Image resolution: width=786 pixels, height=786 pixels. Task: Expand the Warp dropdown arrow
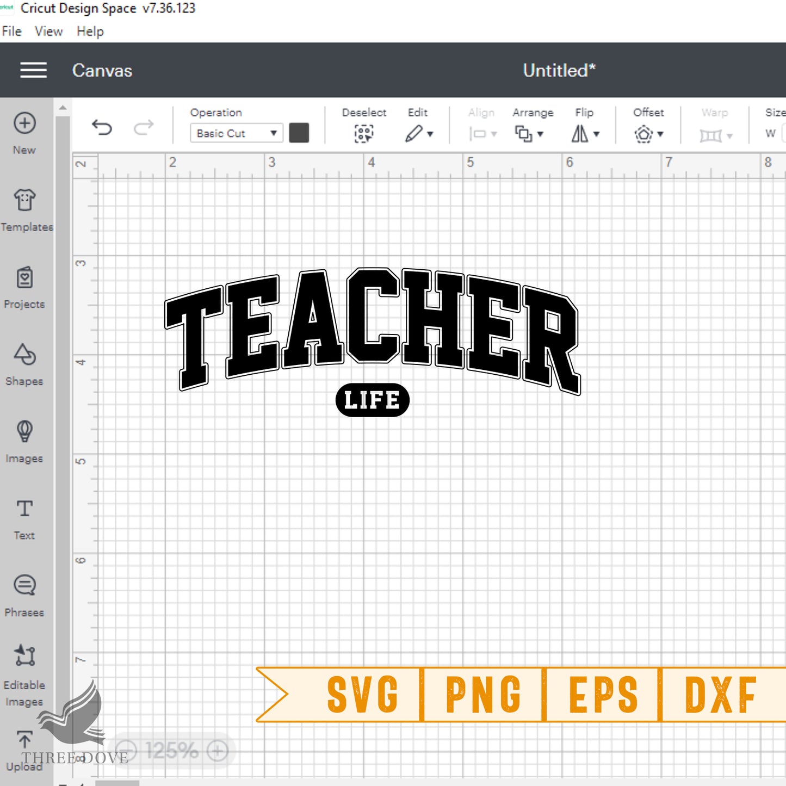pyautogui.click(x=729, y=136)
